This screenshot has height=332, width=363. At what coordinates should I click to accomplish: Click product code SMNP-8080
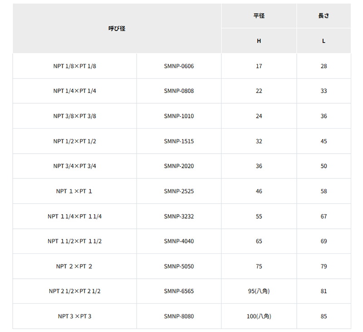tap(179, 316)
